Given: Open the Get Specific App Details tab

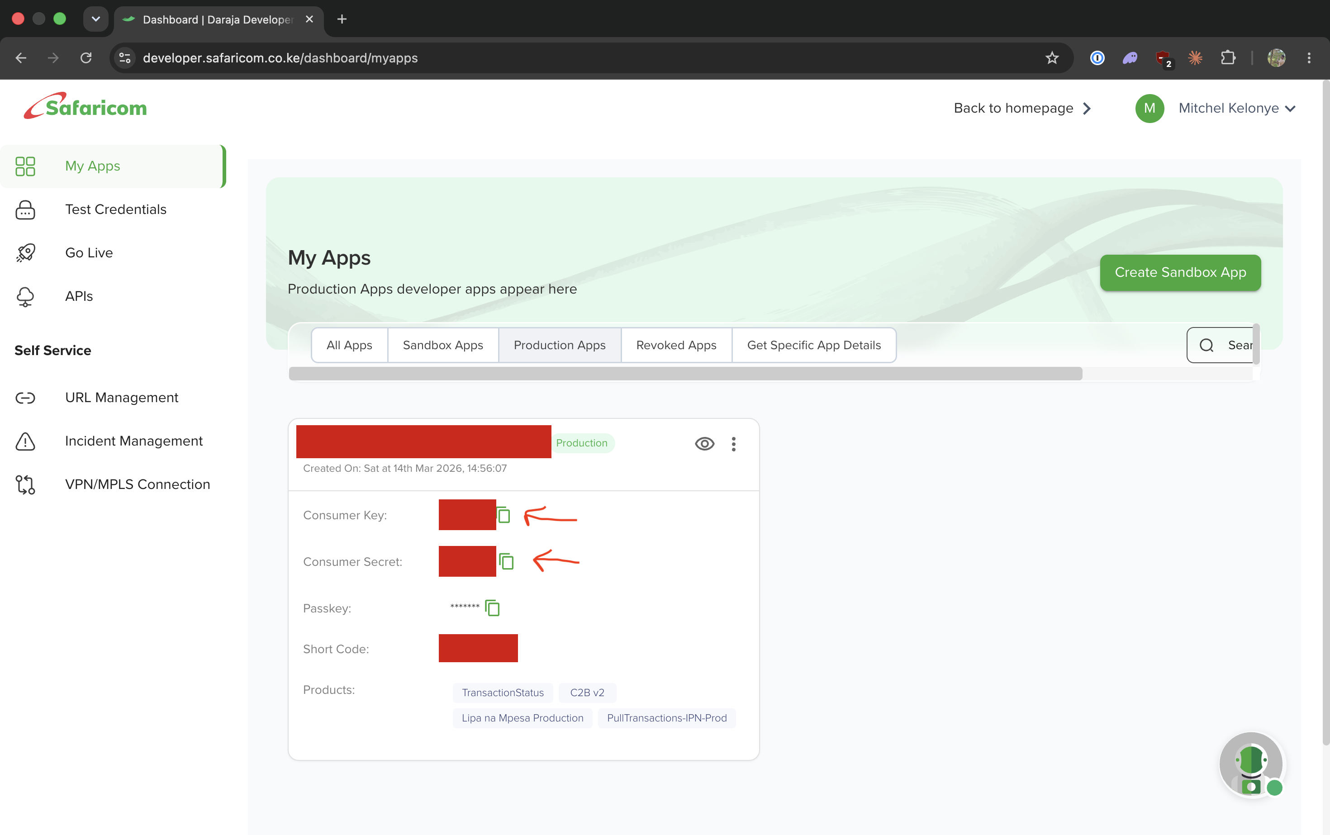Looking at the screenshot, I should [x=813, y=345].
